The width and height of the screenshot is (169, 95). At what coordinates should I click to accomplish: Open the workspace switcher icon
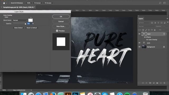pyautogui.click(x=165, y=3)
